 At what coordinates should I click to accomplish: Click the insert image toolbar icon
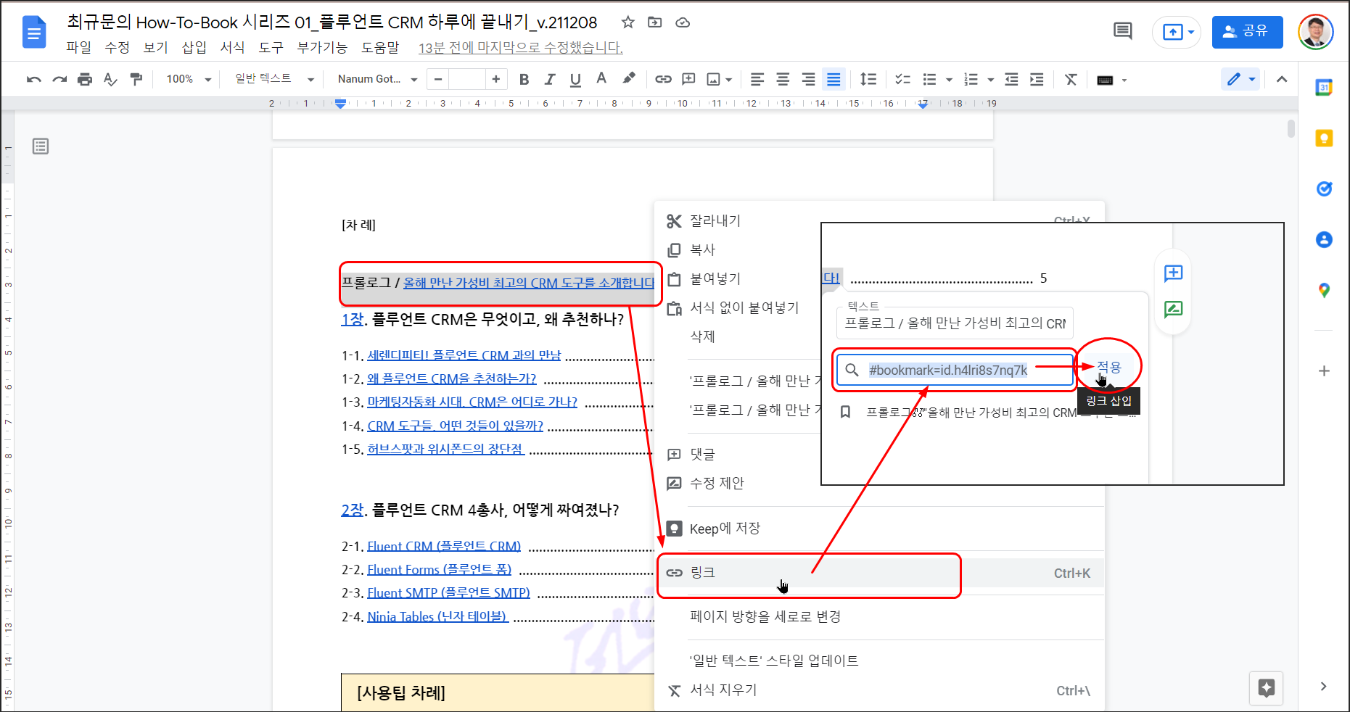[714, 80]
